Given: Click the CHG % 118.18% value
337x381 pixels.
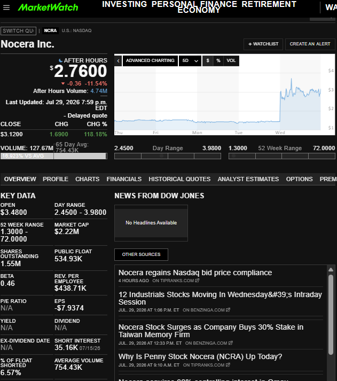Looking at the screenshot, I should point(96,134).
